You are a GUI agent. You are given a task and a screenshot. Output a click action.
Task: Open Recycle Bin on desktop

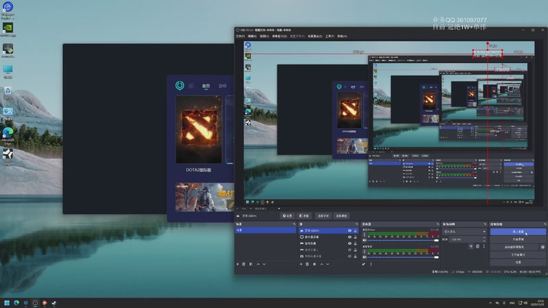8,93
